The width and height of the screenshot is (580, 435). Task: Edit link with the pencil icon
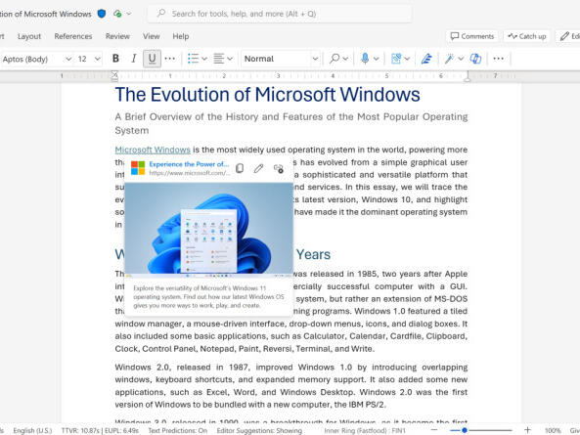[x=258, y=168]
